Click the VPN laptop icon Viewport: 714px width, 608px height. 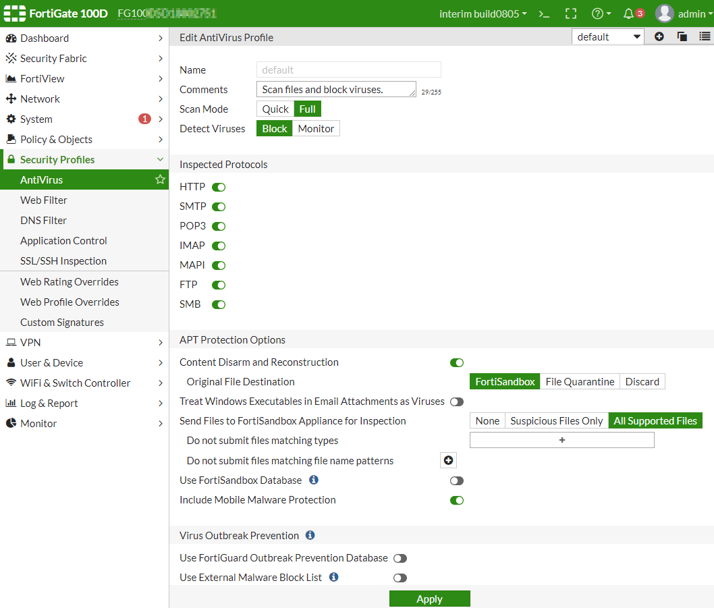click(11, 343)
